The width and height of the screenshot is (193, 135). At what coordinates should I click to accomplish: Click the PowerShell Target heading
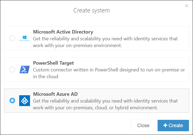point(53,63)
